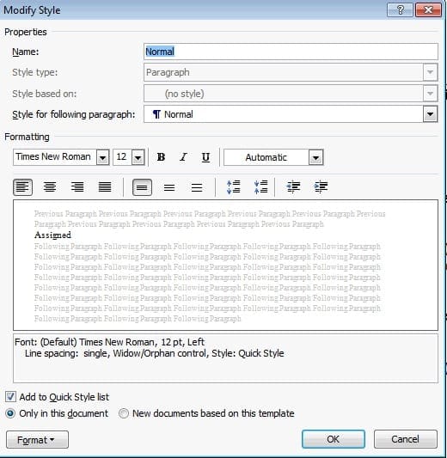Toggle the Underline formatting button
The width and height of the screenshot is (447, 458).
pyautogui.click(x=205, y=157)
